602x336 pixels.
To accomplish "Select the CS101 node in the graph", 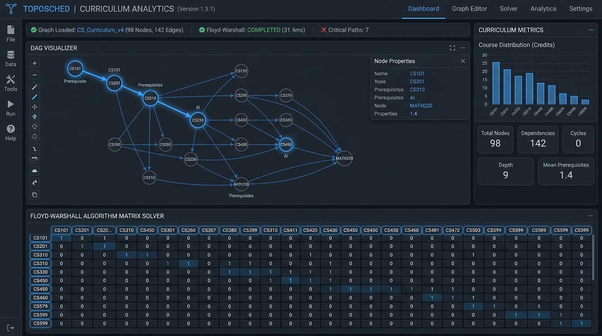I will 75,69.
